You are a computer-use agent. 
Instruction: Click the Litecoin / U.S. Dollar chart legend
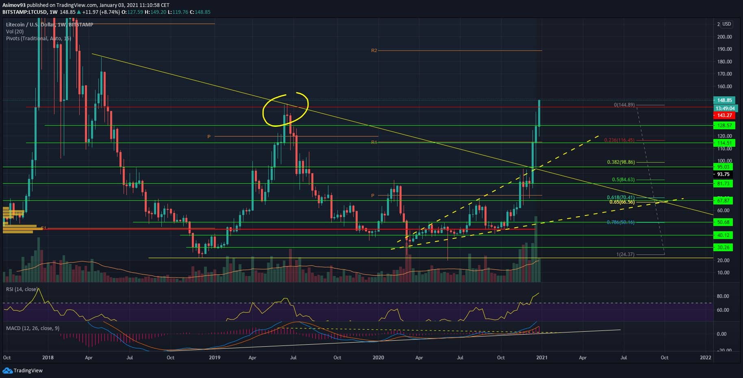[x=50, y=25]
